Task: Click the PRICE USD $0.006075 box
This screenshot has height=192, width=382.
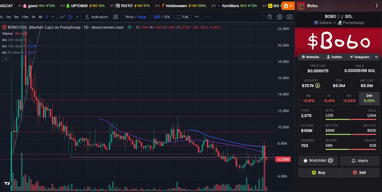Action: click(x=318, y=68)
